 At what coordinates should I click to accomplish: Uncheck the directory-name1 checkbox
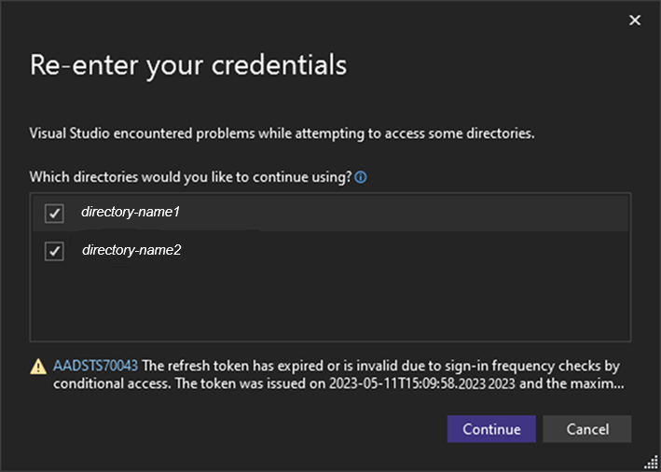(x=54, y=214)
